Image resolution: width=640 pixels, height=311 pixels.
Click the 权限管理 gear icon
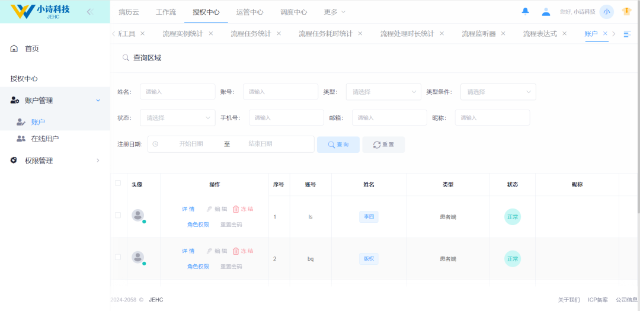[14, 161]
